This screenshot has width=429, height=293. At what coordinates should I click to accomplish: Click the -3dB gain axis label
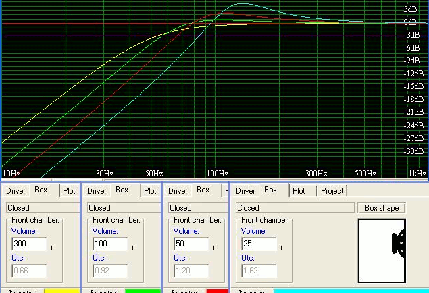(x=411, y=35)
